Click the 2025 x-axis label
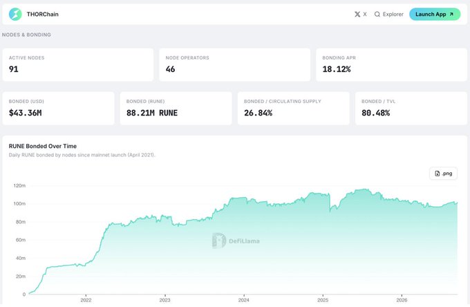Screen dimensions: 470x307 [x=323, y=300]
